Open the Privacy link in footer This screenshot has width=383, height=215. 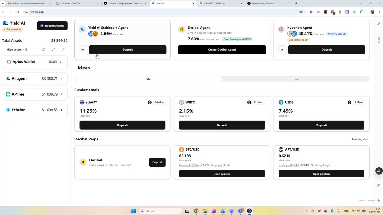[371, 201]
